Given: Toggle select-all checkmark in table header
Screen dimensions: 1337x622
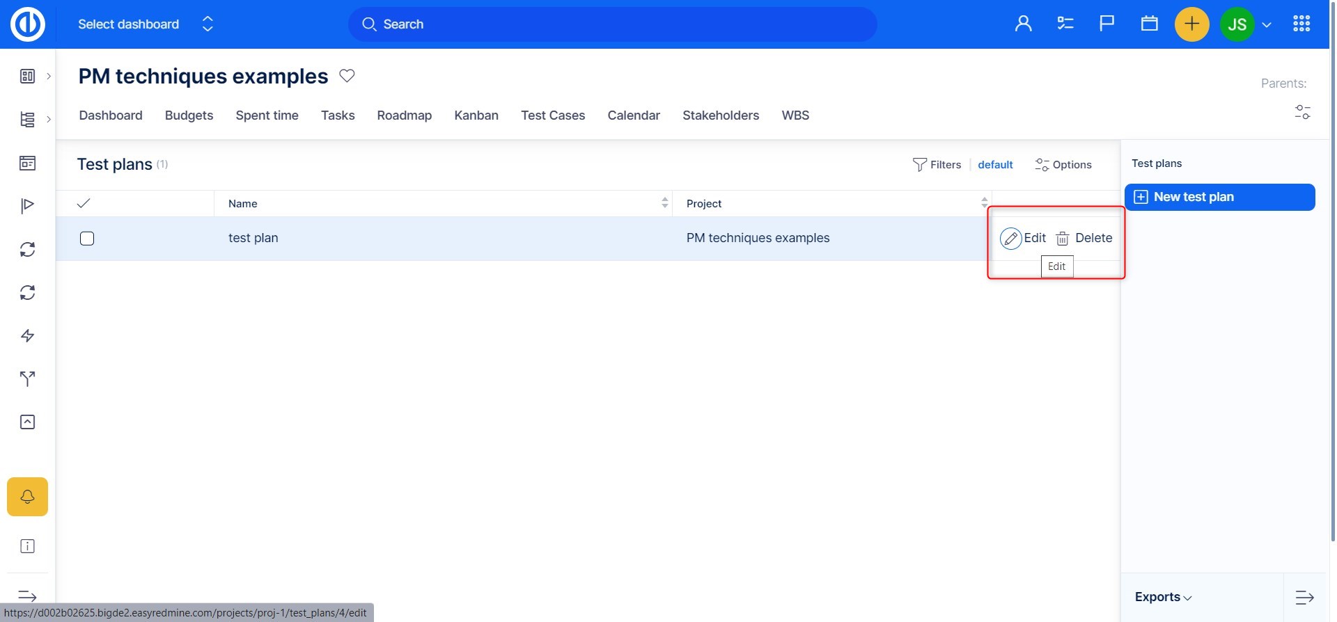Looking at the screenshot, I should pos(84,203).
